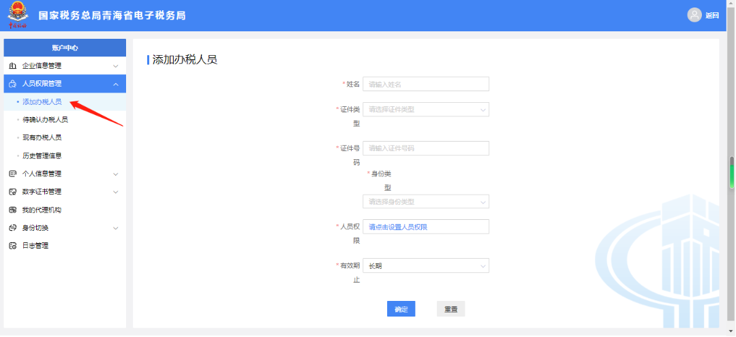
Task: Select 历史管理信息 submenu item
Action: pos(65,156)
